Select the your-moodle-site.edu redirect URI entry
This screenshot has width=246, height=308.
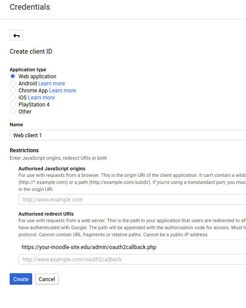89,247
